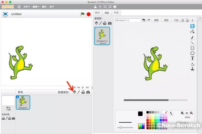Choose new sprite from library icon
The height and width of the screenshot is (134, 202).
pyautogui.click(x=74, y=92)
